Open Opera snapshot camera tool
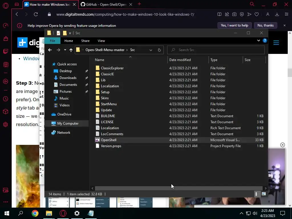The width and height of the screenshot is (292, 219). coord(234,14)
